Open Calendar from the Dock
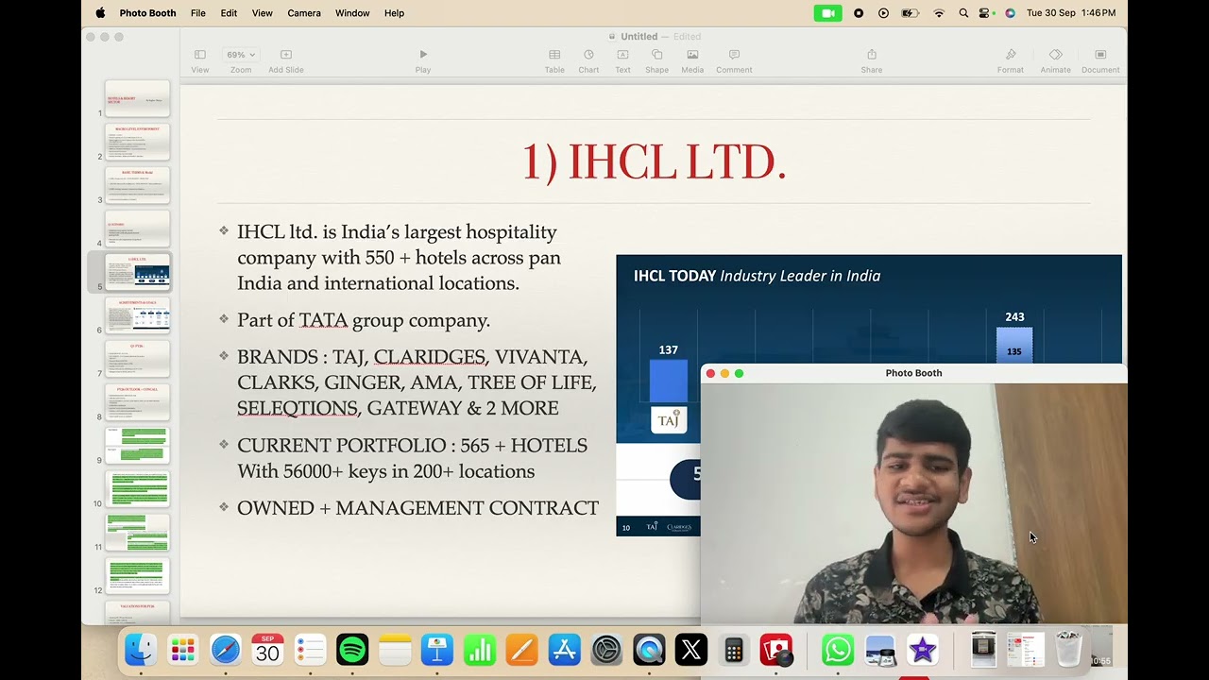The image size is (1209, 680). pyautogui.click(x=267, y=650)
